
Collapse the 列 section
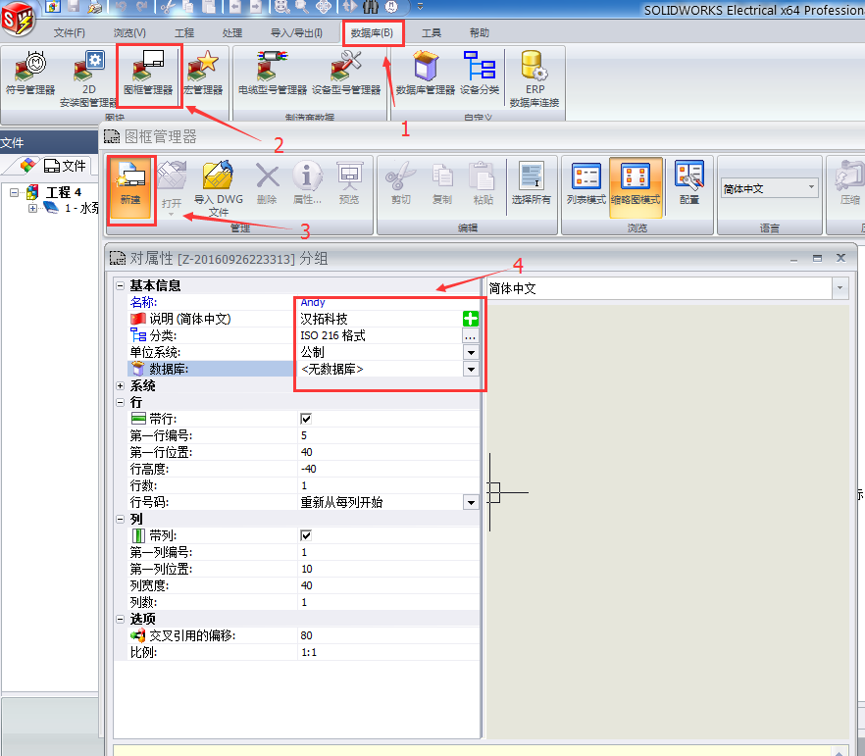point(120,519)
